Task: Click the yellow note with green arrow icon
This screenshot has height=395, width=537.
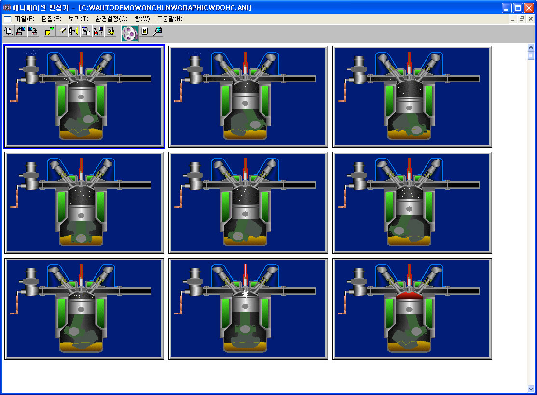Action: point(49,31)
